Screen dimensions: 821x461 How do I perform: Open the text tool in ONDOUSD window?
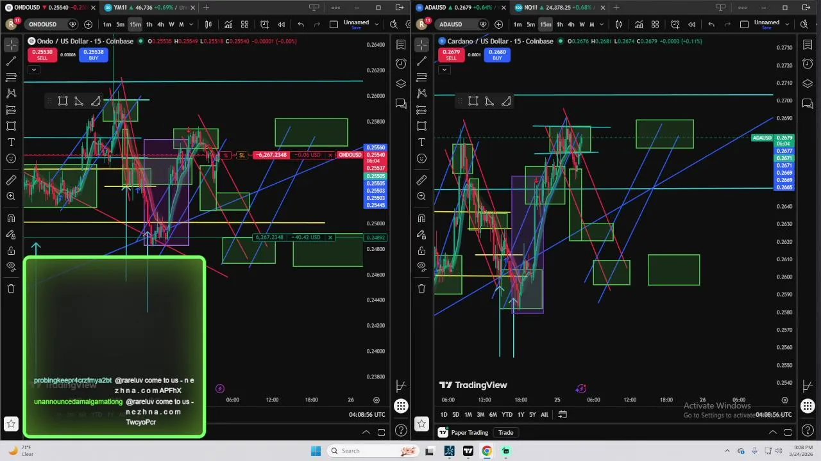tap(11, 142)
